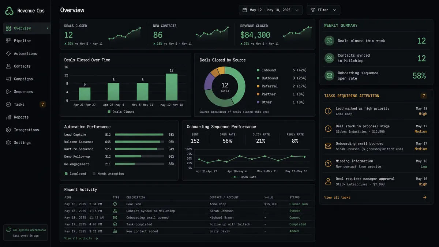Click the Campaigns megaphone icon

(8, 79)
